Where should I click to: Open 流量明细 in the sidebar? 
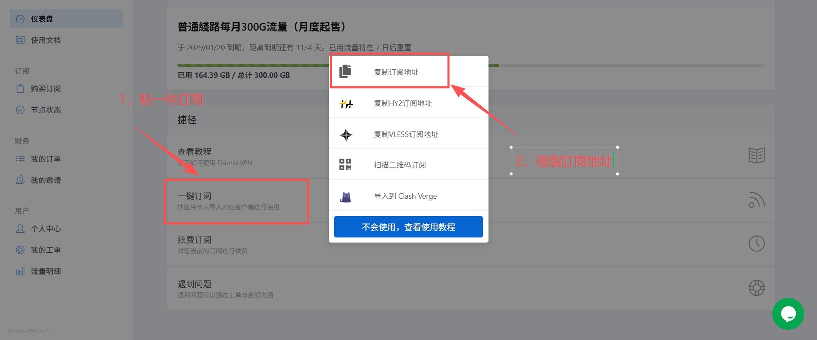46,271
